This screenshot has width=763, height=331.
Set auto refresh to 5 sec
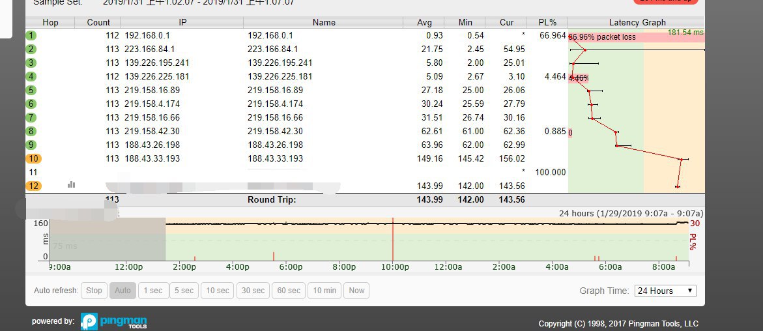coord(183,291)
